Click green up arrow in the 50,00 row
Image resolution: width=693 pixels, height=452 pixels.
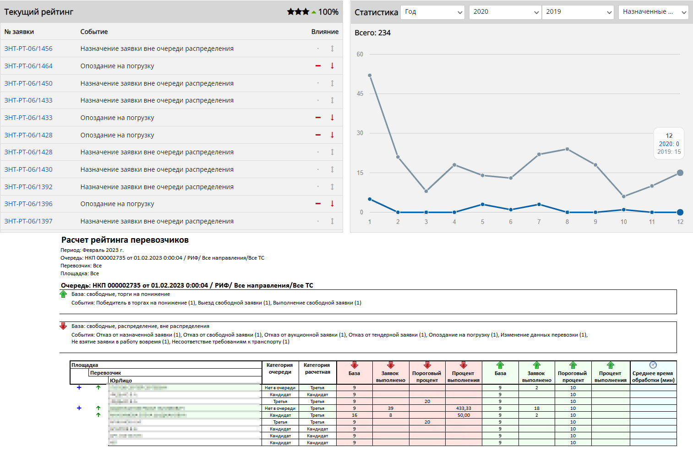click(98, 415)
